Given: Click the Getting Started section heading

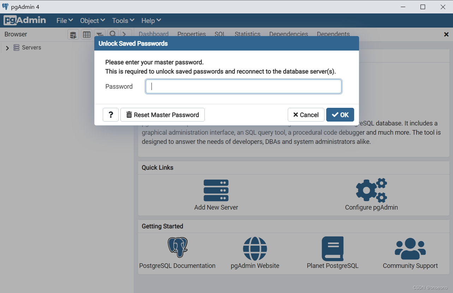Looking at the screenshot, I should [x=162, y=226].
